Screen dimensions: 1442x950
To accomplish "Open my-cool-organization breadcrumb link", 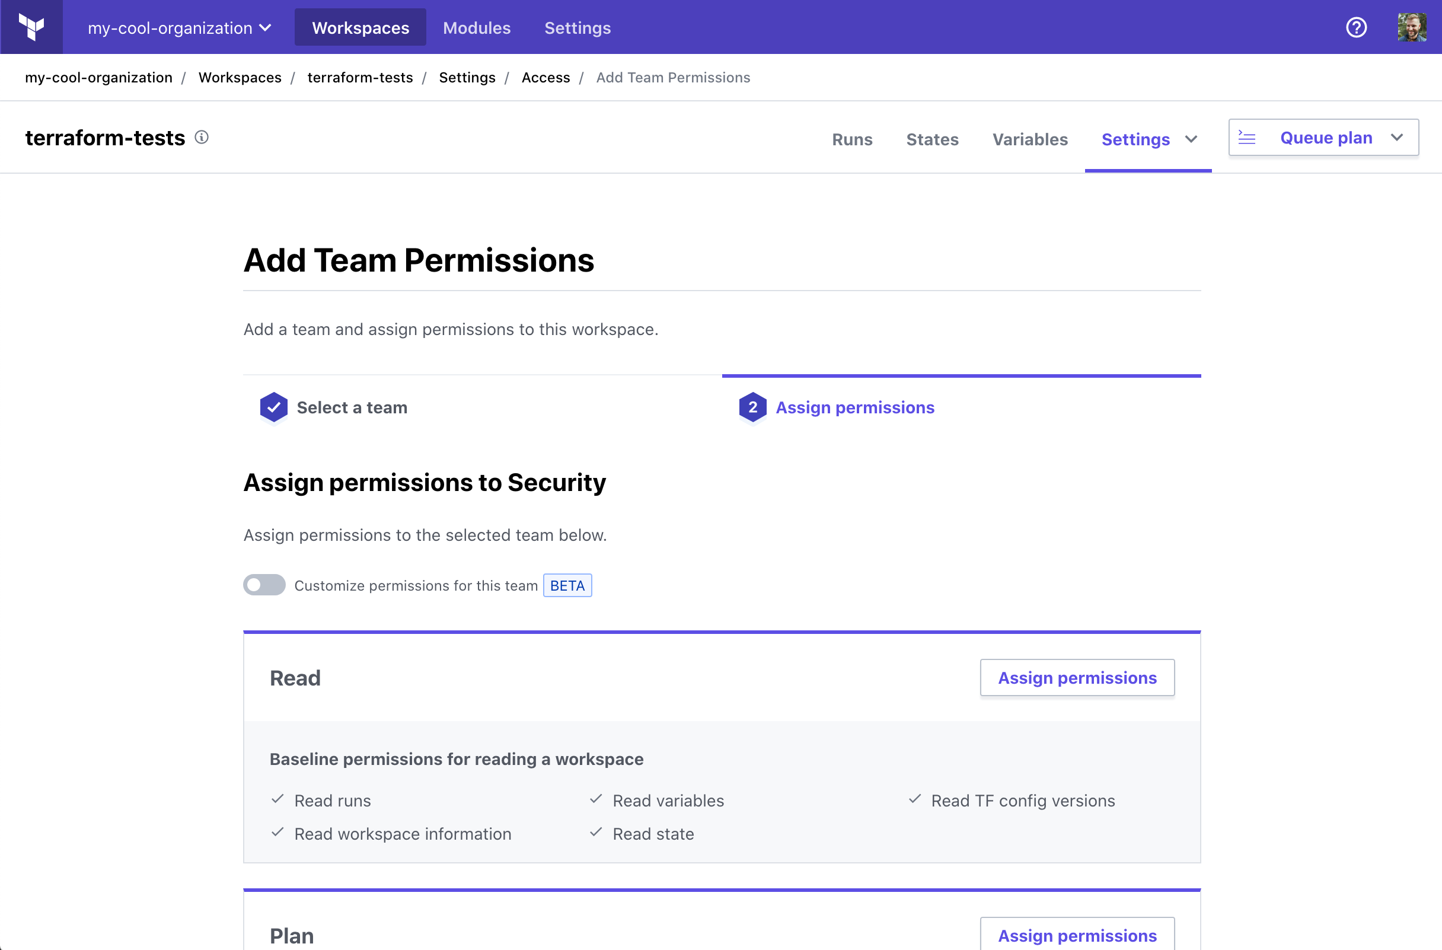I will (99, 78).
